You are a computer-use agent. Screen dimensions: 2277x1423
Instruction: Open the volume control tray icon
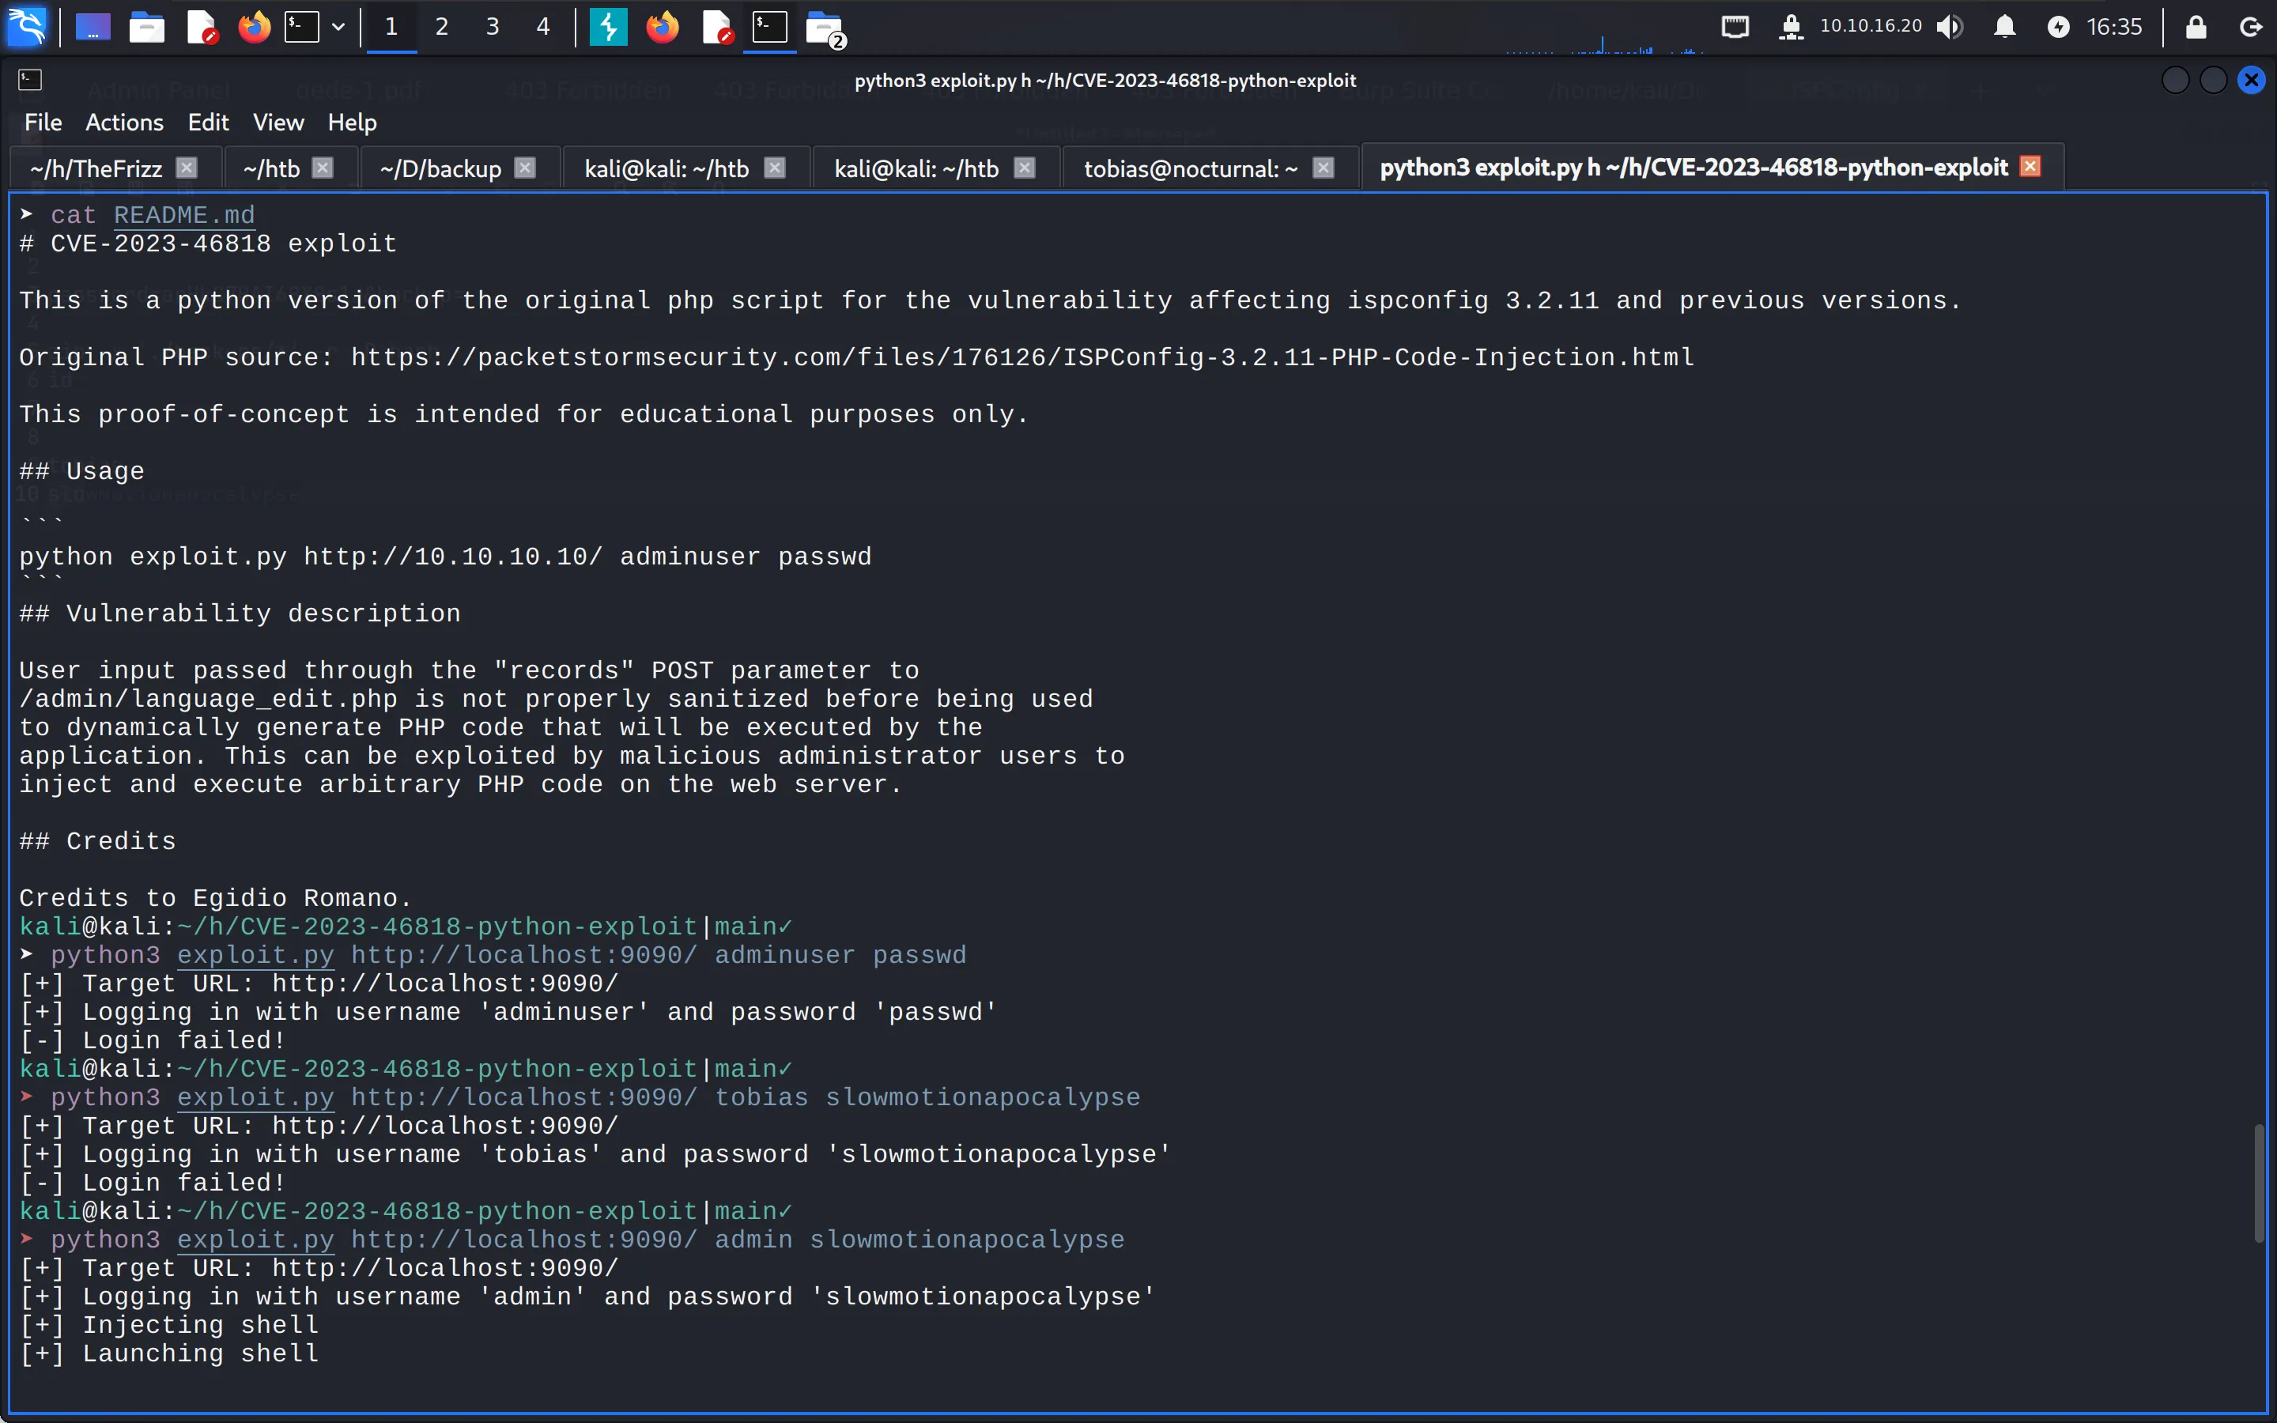pyautogui.click(x=1950, y=28)
